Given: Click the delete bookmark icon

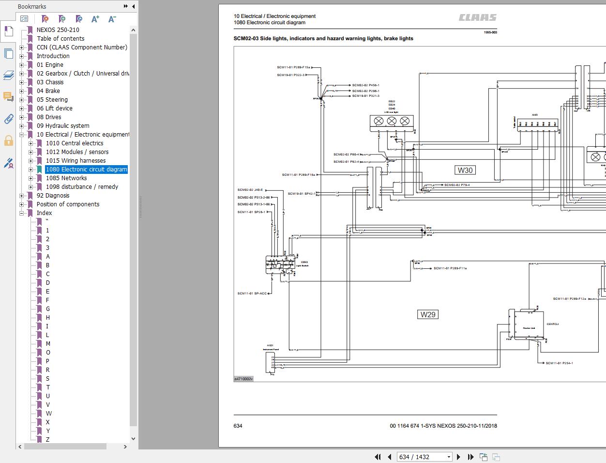Looking at the screenshot, I should tap(45, 19).
